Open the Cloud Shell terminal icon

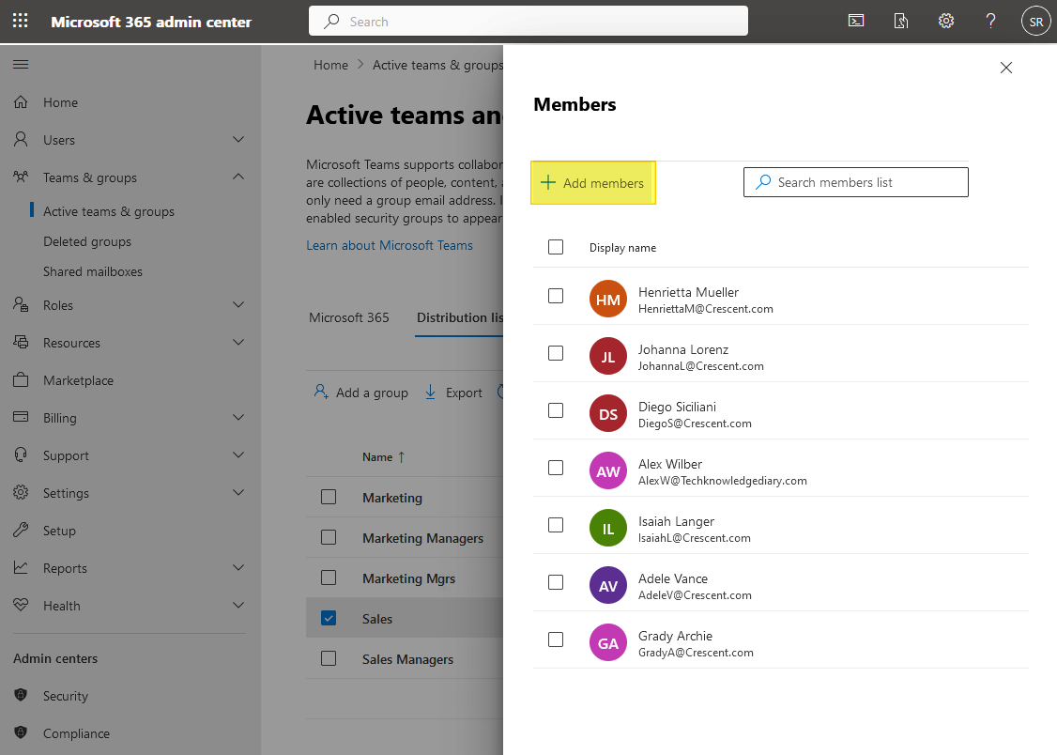[855, 20]
